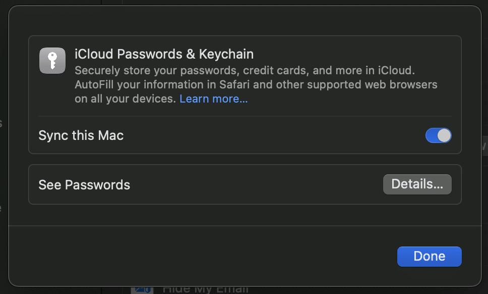Click the rounded See Passwords card
Viewport: 488px width, 294px height.
click(245, 184)
